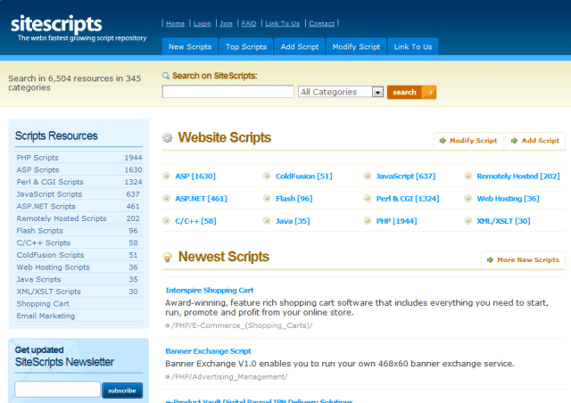Click the orange search button

(411, 93)
